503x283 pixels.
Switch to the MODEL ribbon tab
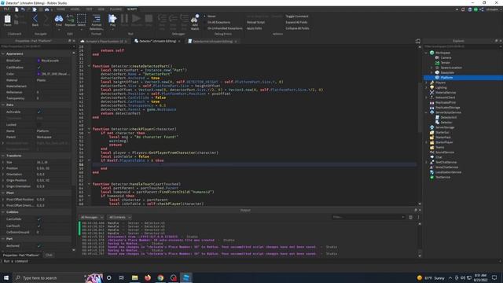75,9
